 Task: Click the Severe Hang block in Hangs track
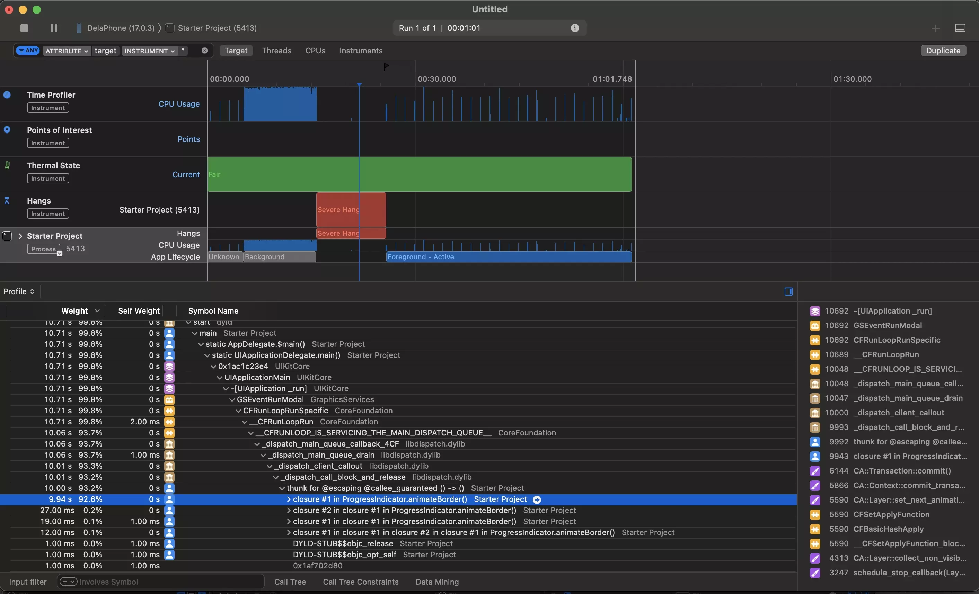click(351, 210)
